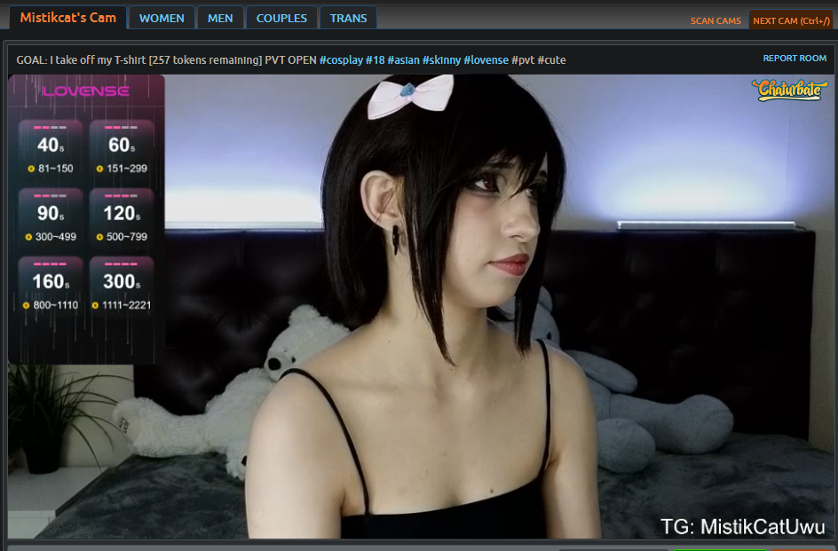Select the 90s tip tier 300~499

(x=51, y=217)
